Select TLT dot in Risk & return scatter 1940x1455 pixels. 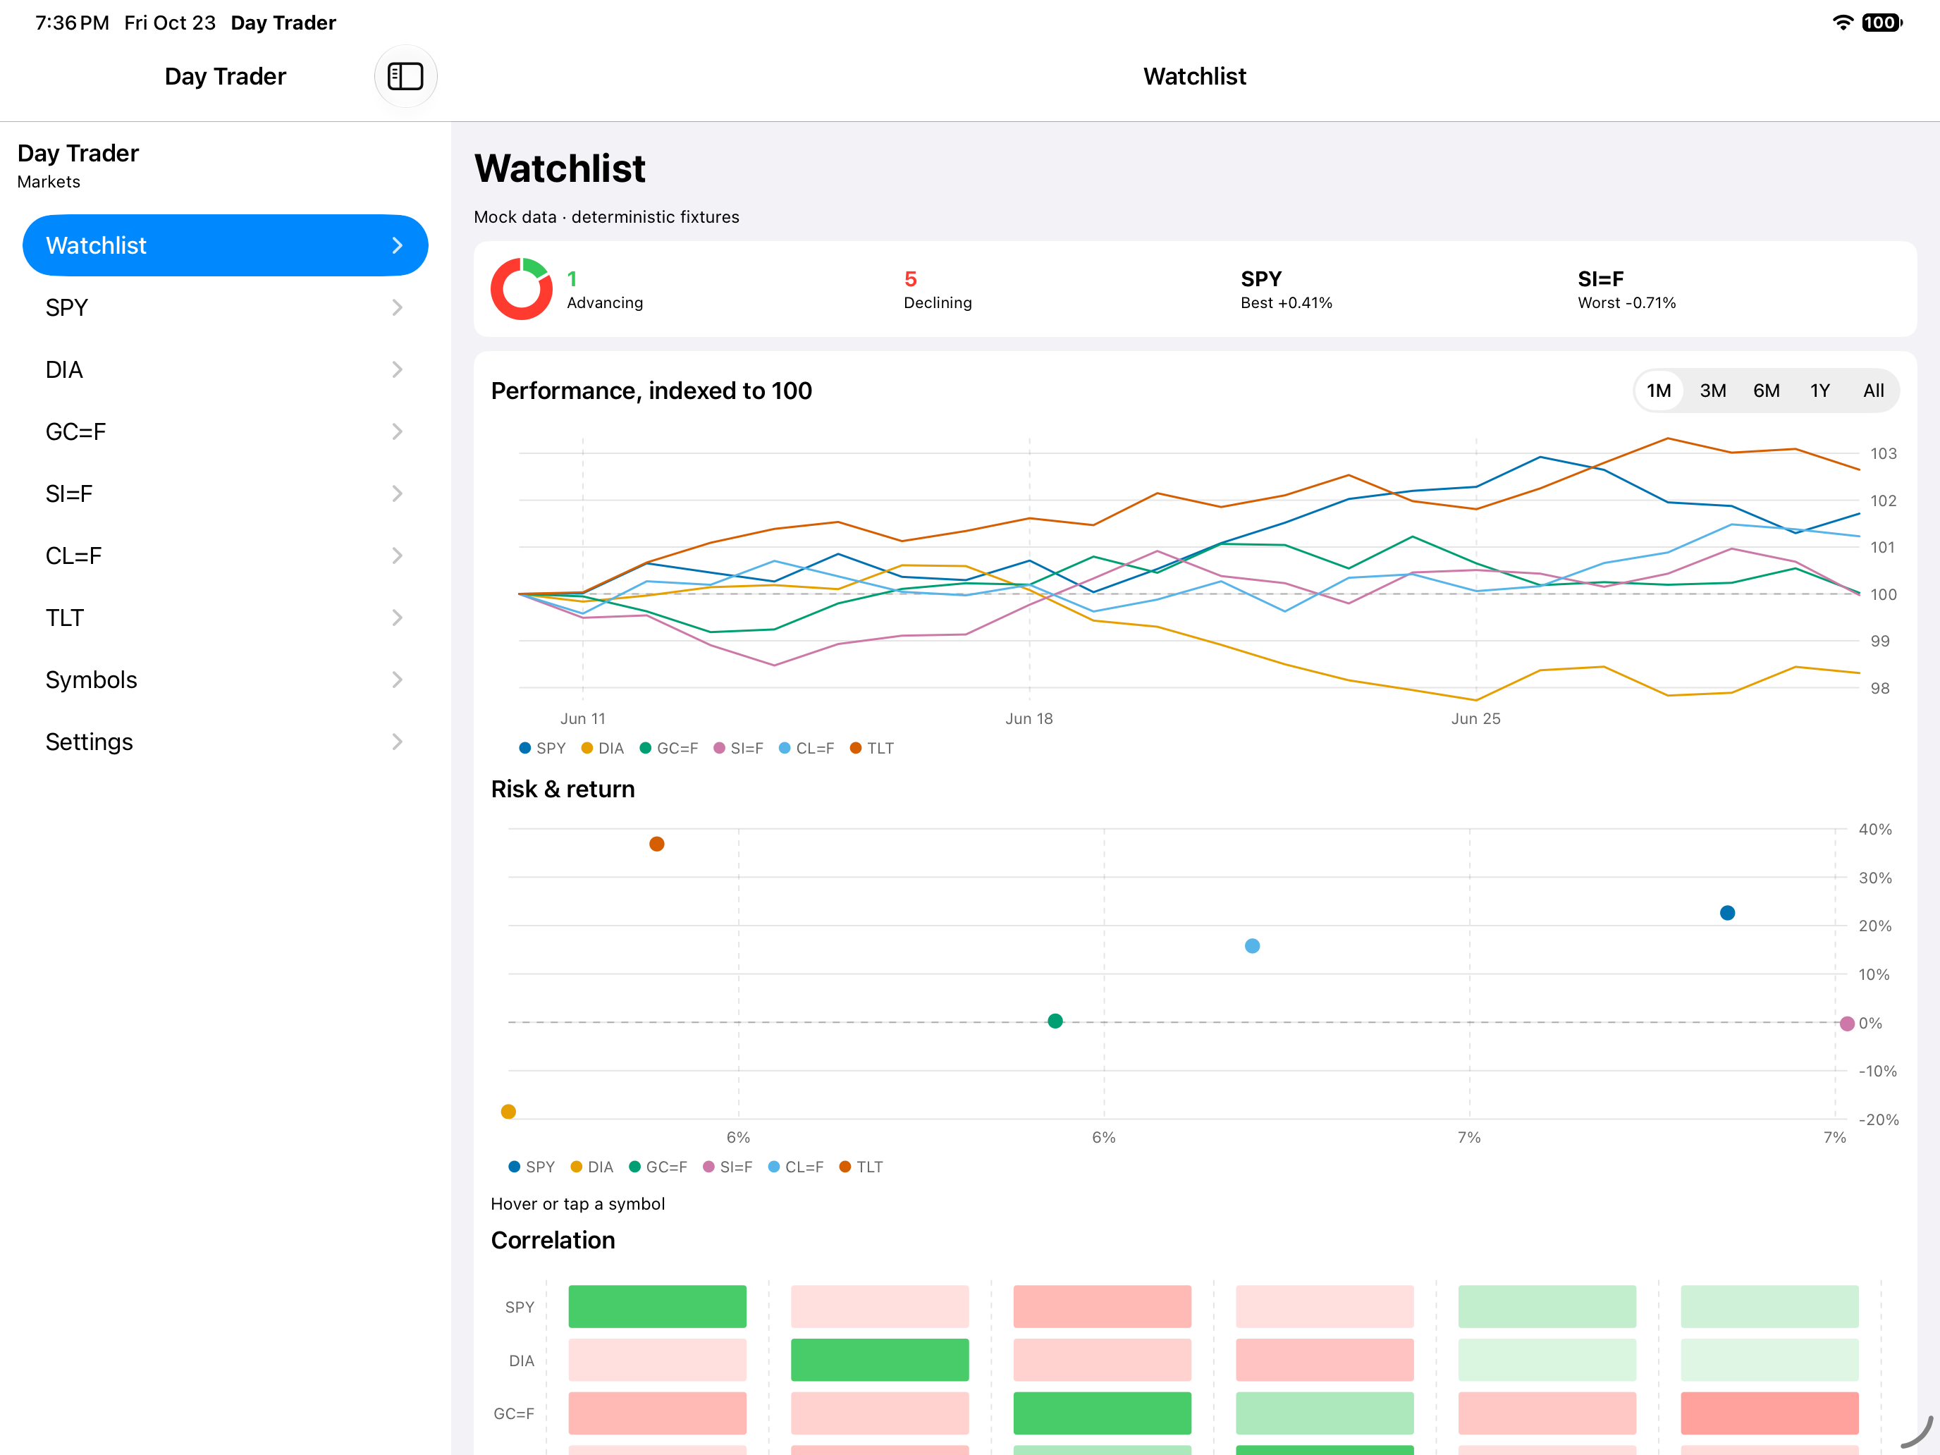657,844
